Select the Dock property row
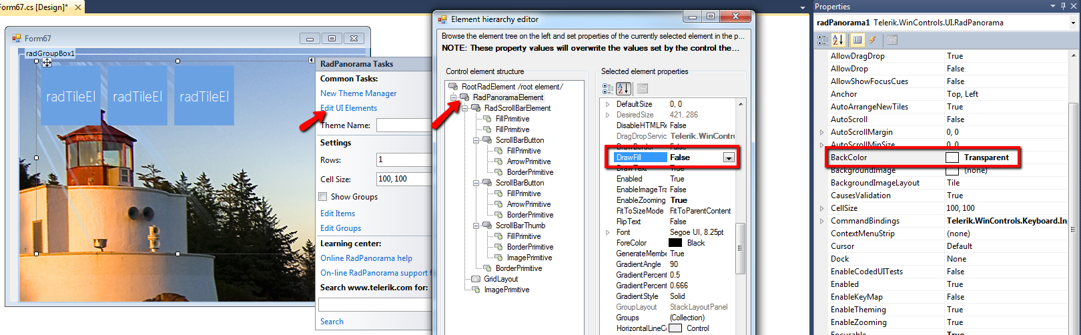 point(947,259)
